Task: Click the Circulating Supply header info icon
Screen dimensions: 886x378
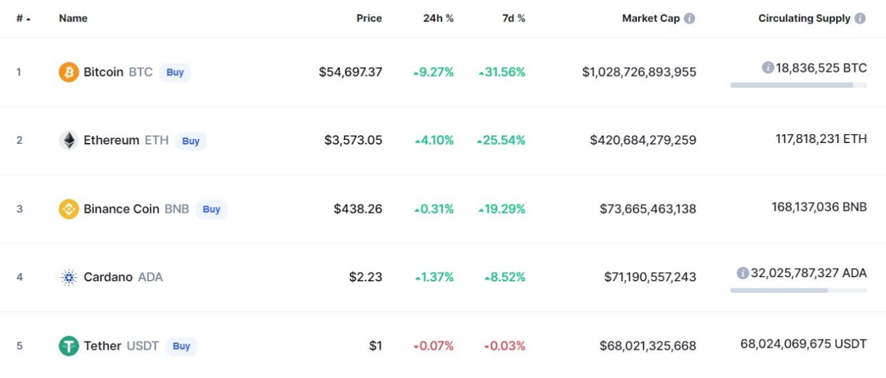Action: tap(860, 19)
